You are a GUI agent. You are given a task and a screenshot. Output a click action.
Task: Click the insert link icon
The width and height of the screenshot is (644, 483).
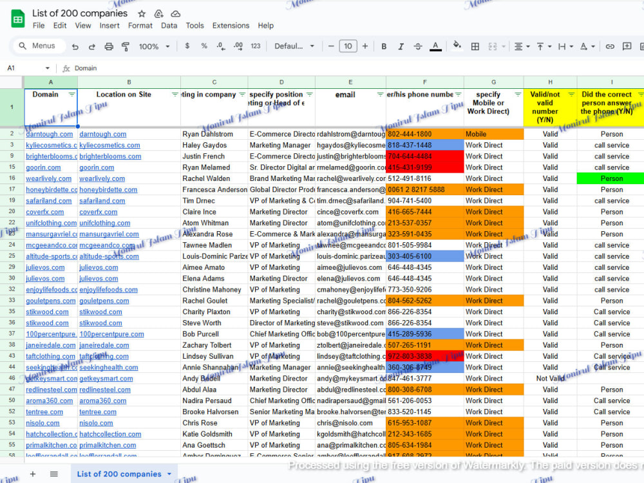[x=610, y=46]
